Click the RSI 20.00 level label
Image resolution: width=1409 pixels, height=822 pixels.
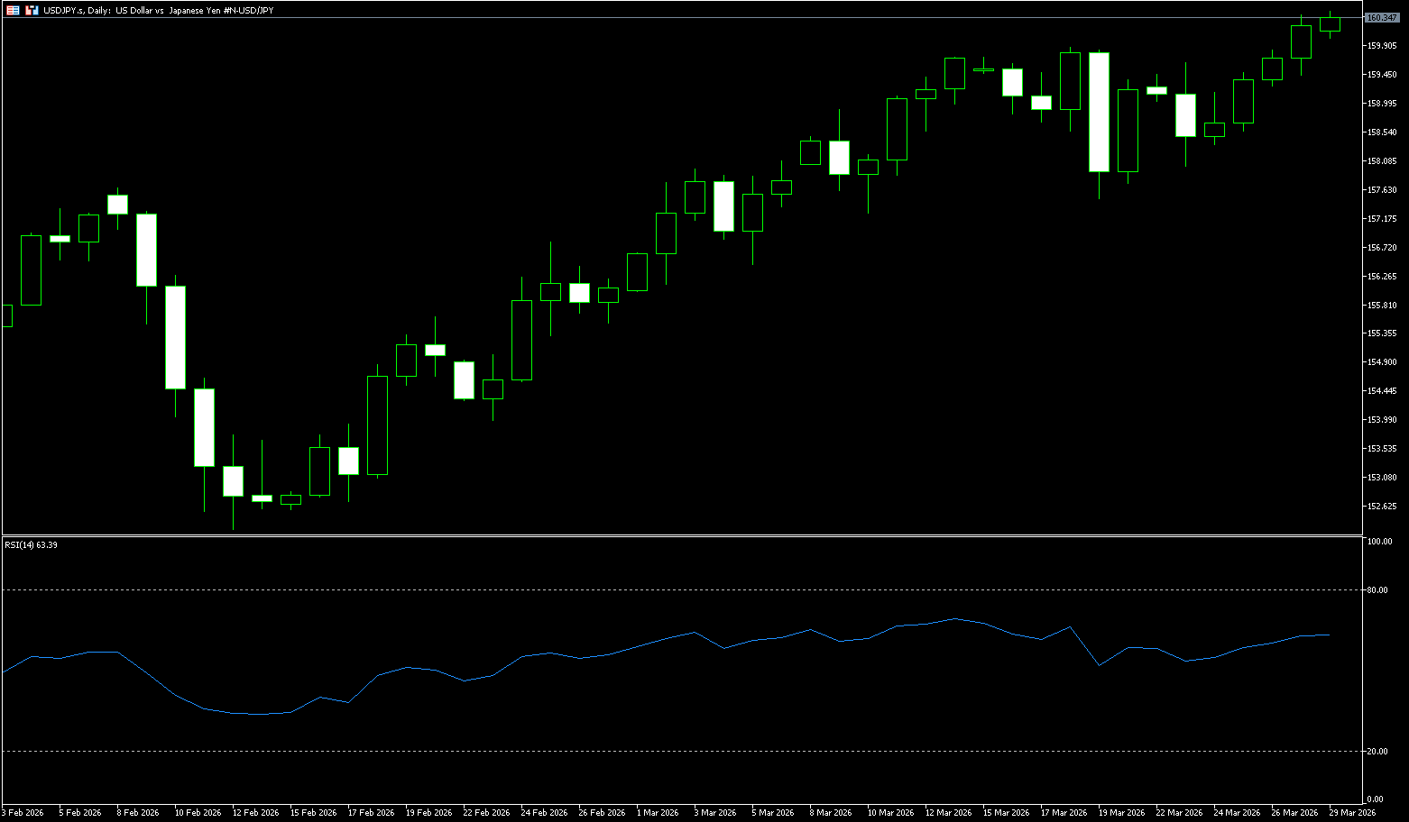(1377, 752)
